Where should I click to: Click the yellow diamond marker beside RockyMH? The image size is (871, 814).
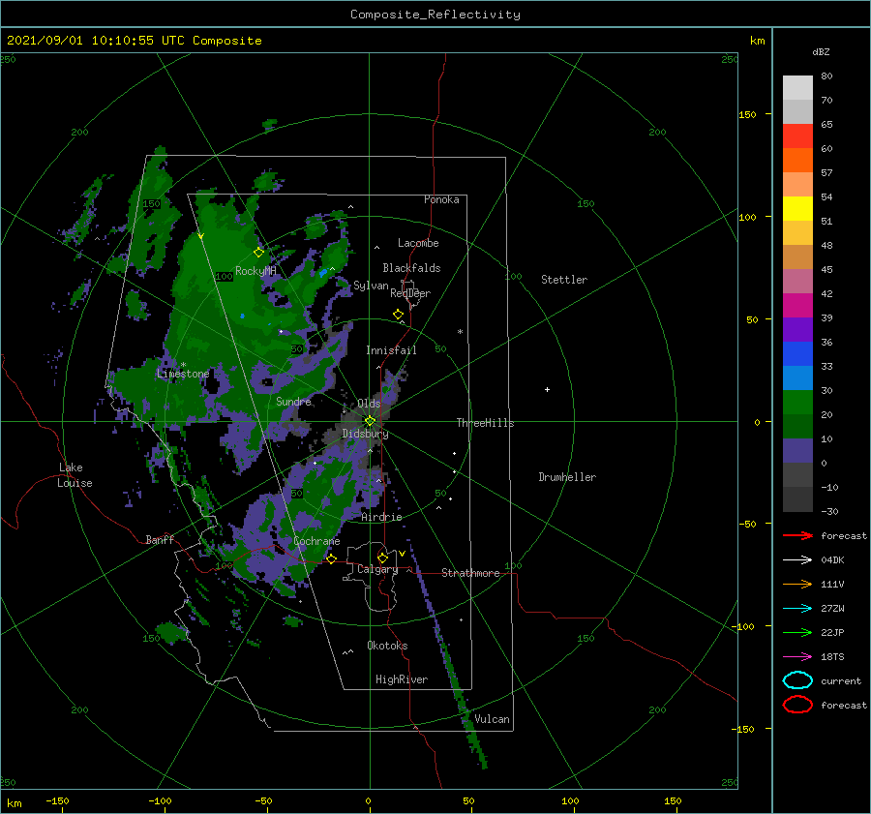[x=258, y=253]
